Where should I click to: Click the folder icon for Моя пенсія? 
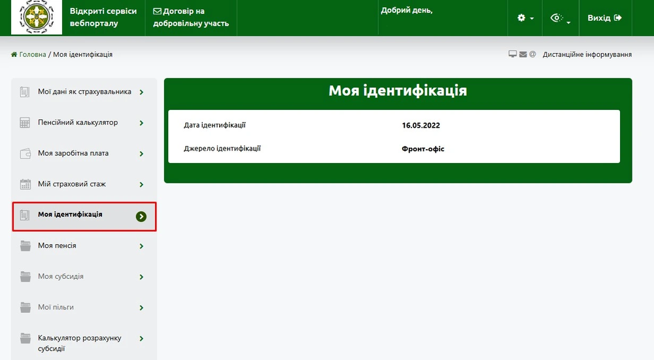[26, 246]
